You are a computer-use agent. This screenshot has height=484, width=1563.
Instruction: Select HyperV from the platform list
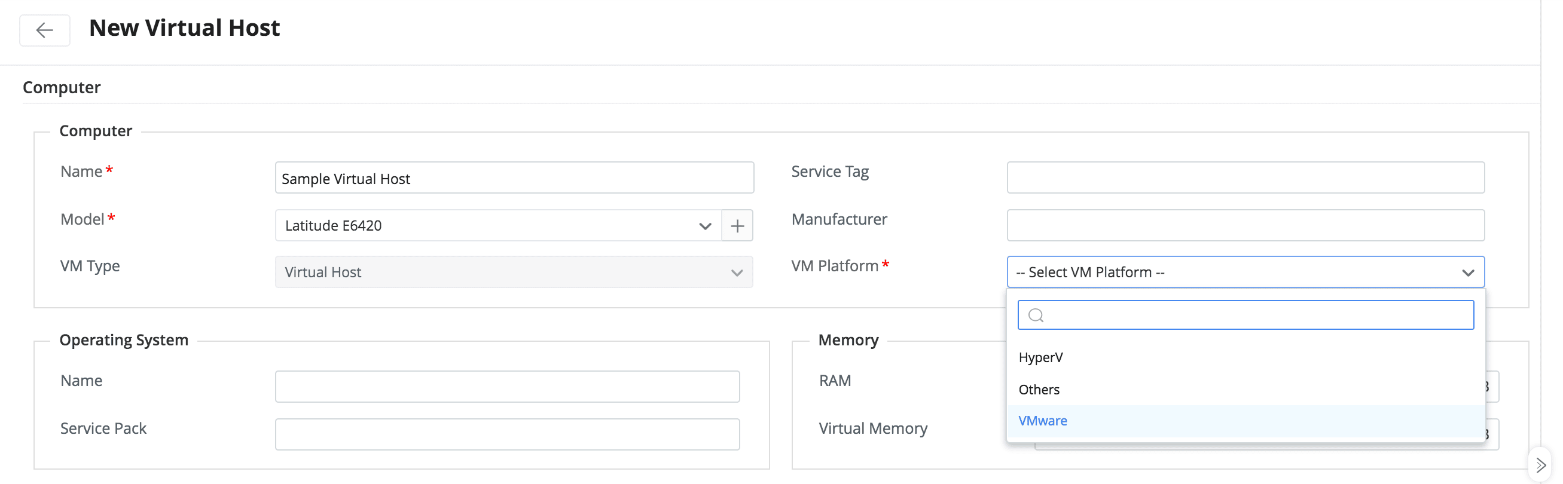coord(1040,357)
